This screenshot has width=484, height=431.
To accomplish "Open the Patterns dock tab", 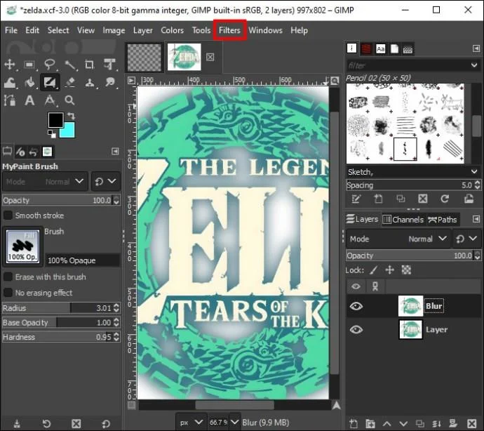I will click(x=366, y=49).
